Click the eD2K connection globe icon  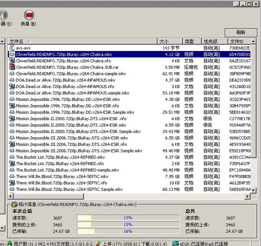(x=176, y=244)
